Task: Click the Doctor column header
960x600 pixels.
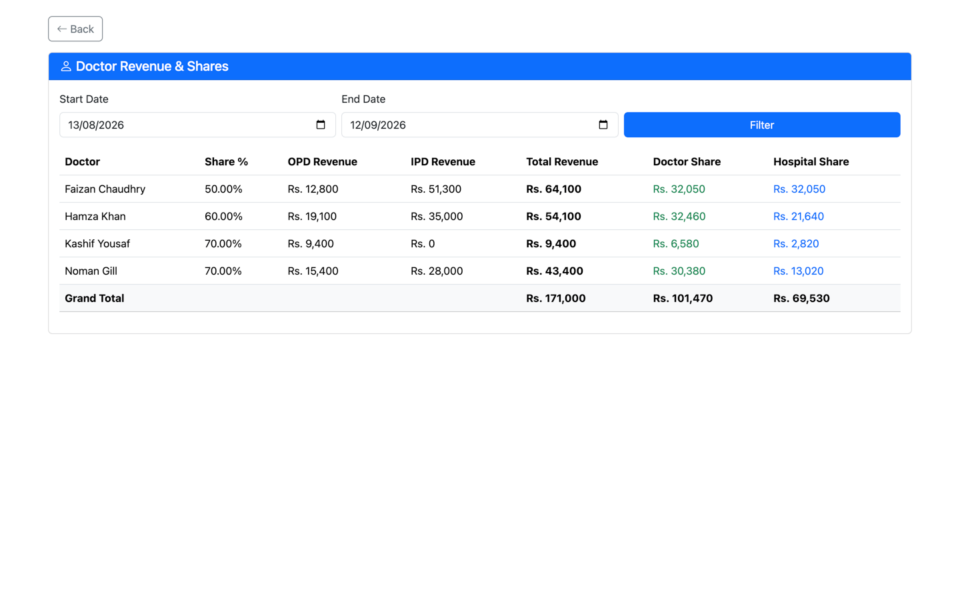Action: pos(83,161)
